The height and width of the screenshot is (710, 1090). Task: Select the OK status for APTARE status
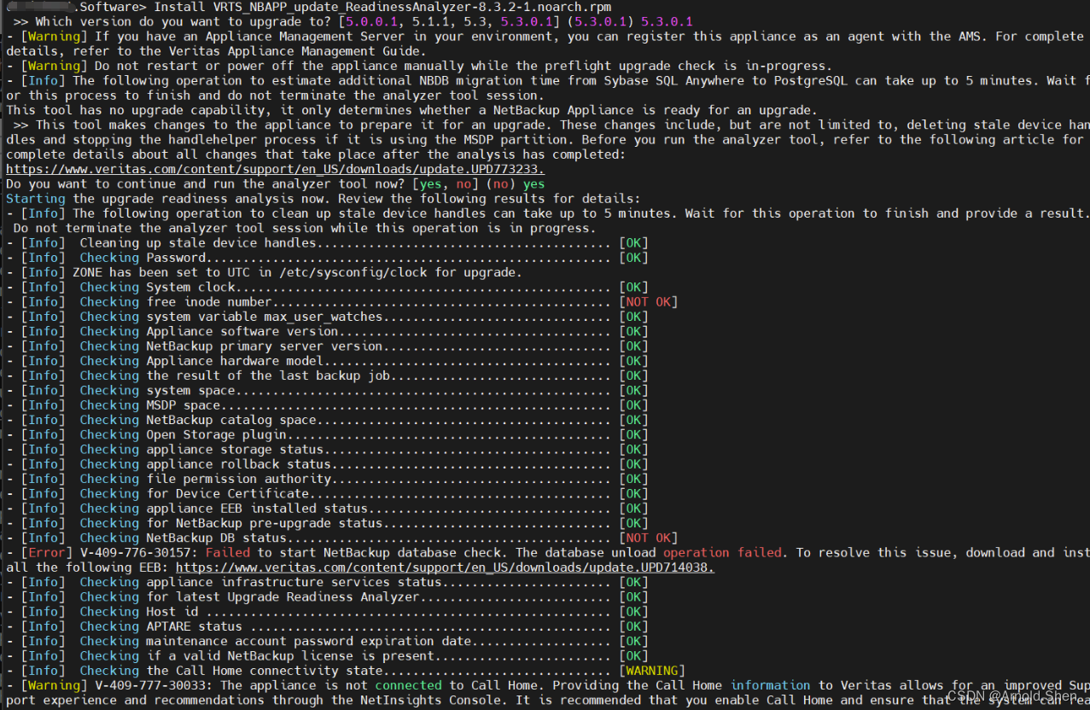pos(634,626)
